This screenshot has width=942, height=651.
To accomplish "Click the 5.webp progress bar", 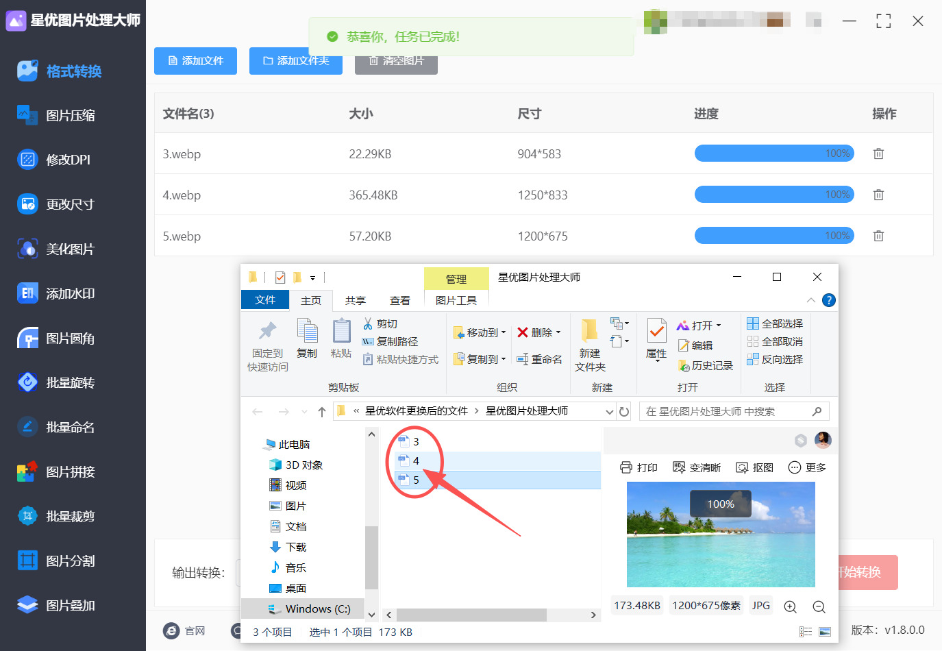I will coord(774,236).
